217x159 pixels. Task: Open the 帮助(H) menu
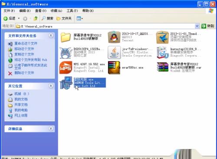click(88, 11)
